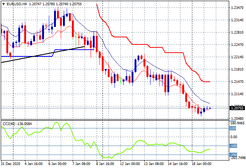Click the 0.00 CCI scale label
Screen dimensions: 246x168
point(234,137)
